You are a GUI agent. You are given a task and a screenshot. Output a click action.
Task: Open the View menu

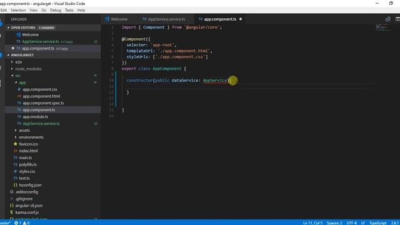pyautogui.click(x=33, y=10)
